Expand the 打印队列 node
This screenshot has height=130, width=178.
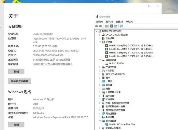click(100, 71)
